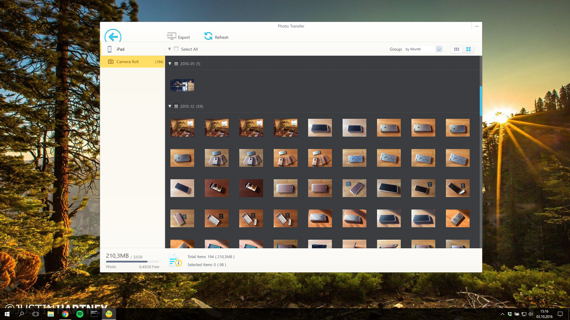Tick the 2015-12 group checkbox
This screenshot has height=320, width=570.
coord(176,106)
